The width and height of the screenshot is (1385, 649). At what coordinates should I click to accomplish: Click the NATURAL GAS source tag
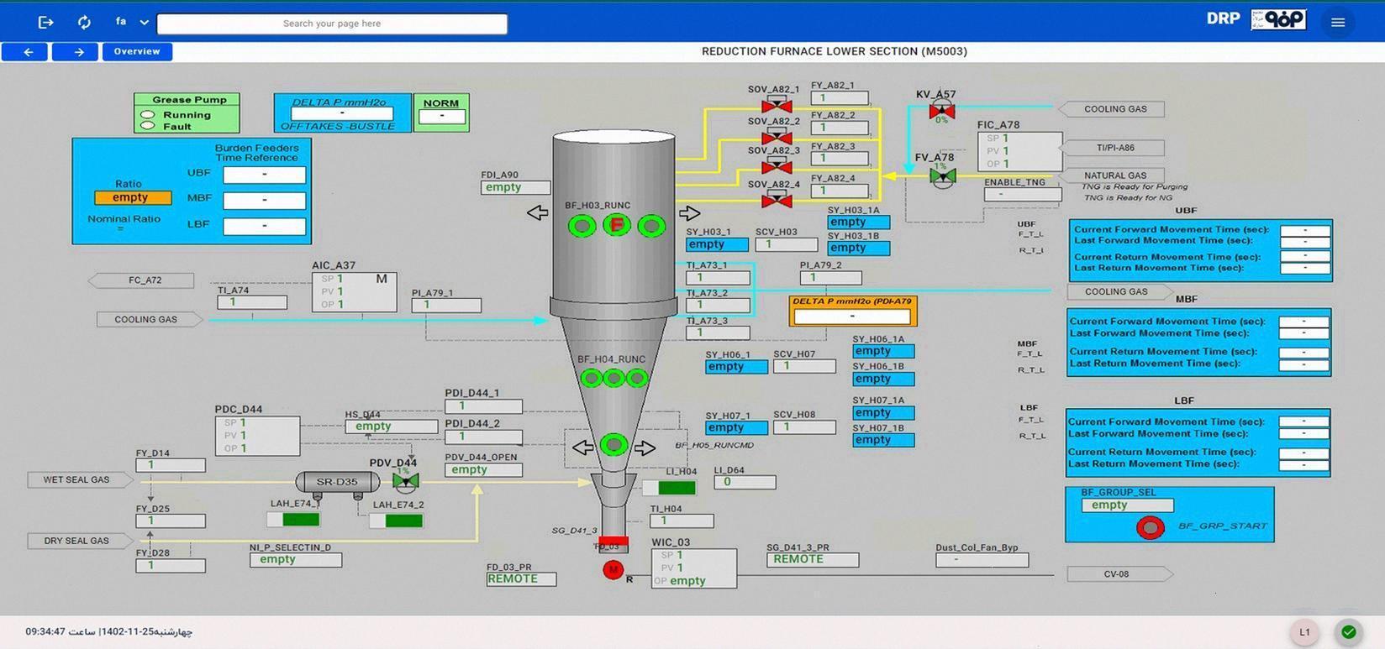[x=1112, y=175]
